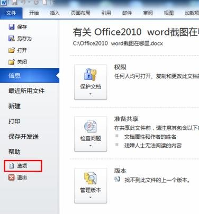Switch to the Review (审阅) tab
This screenshot has width=199, height=214.
tap(148, 13)
